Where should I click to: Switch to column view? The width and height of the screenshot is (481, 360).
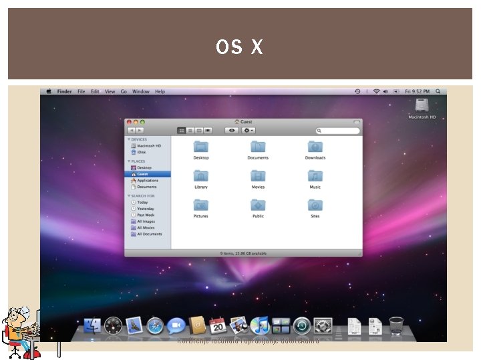[x=199, y=131]
